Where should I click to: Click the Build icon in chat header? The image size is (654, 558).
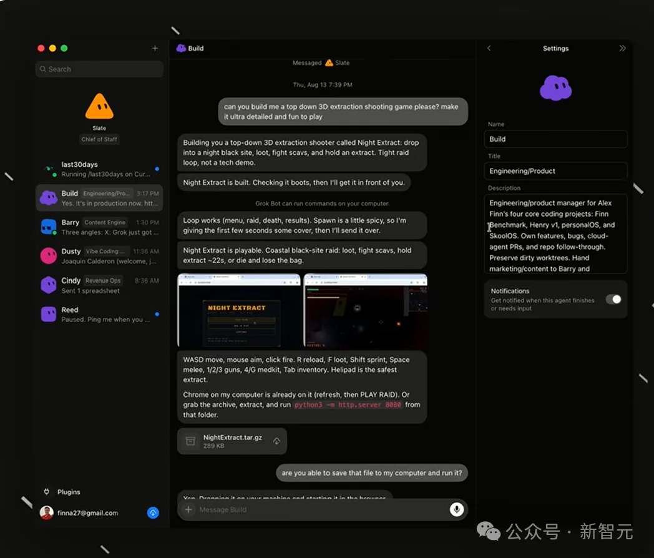point(181,49)
